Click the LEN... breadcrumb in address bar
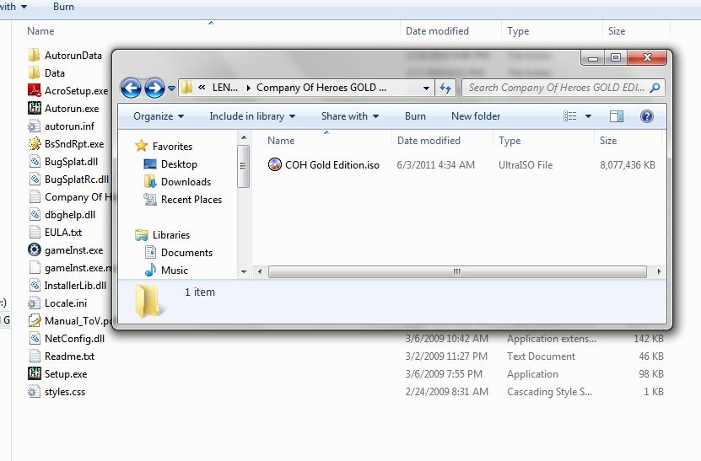Image resolution: width=701 pixels, height=461 pixels. click(224, 88)
